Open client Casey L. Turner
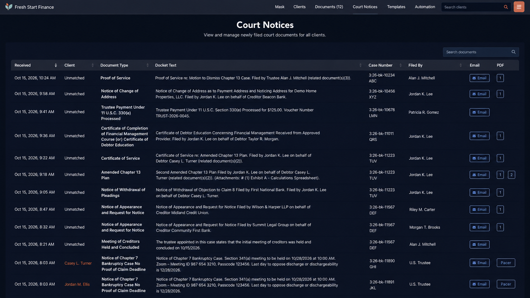Image resolution: width=530 pixels, height=298 pixels. (x=78, y=263)
